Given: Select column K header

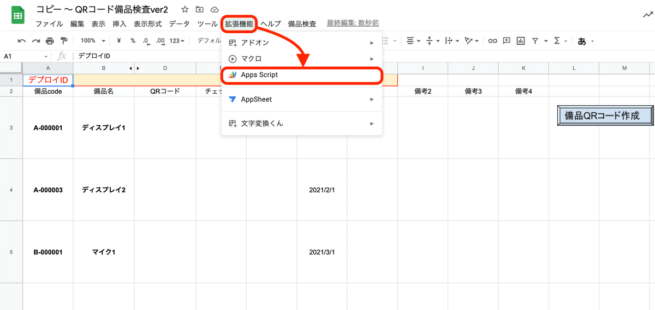Looking at the screenshot, I should pyautogui.click(x=523, y=68).
